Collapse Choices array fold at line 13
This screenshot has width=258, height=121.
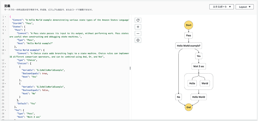5,63
